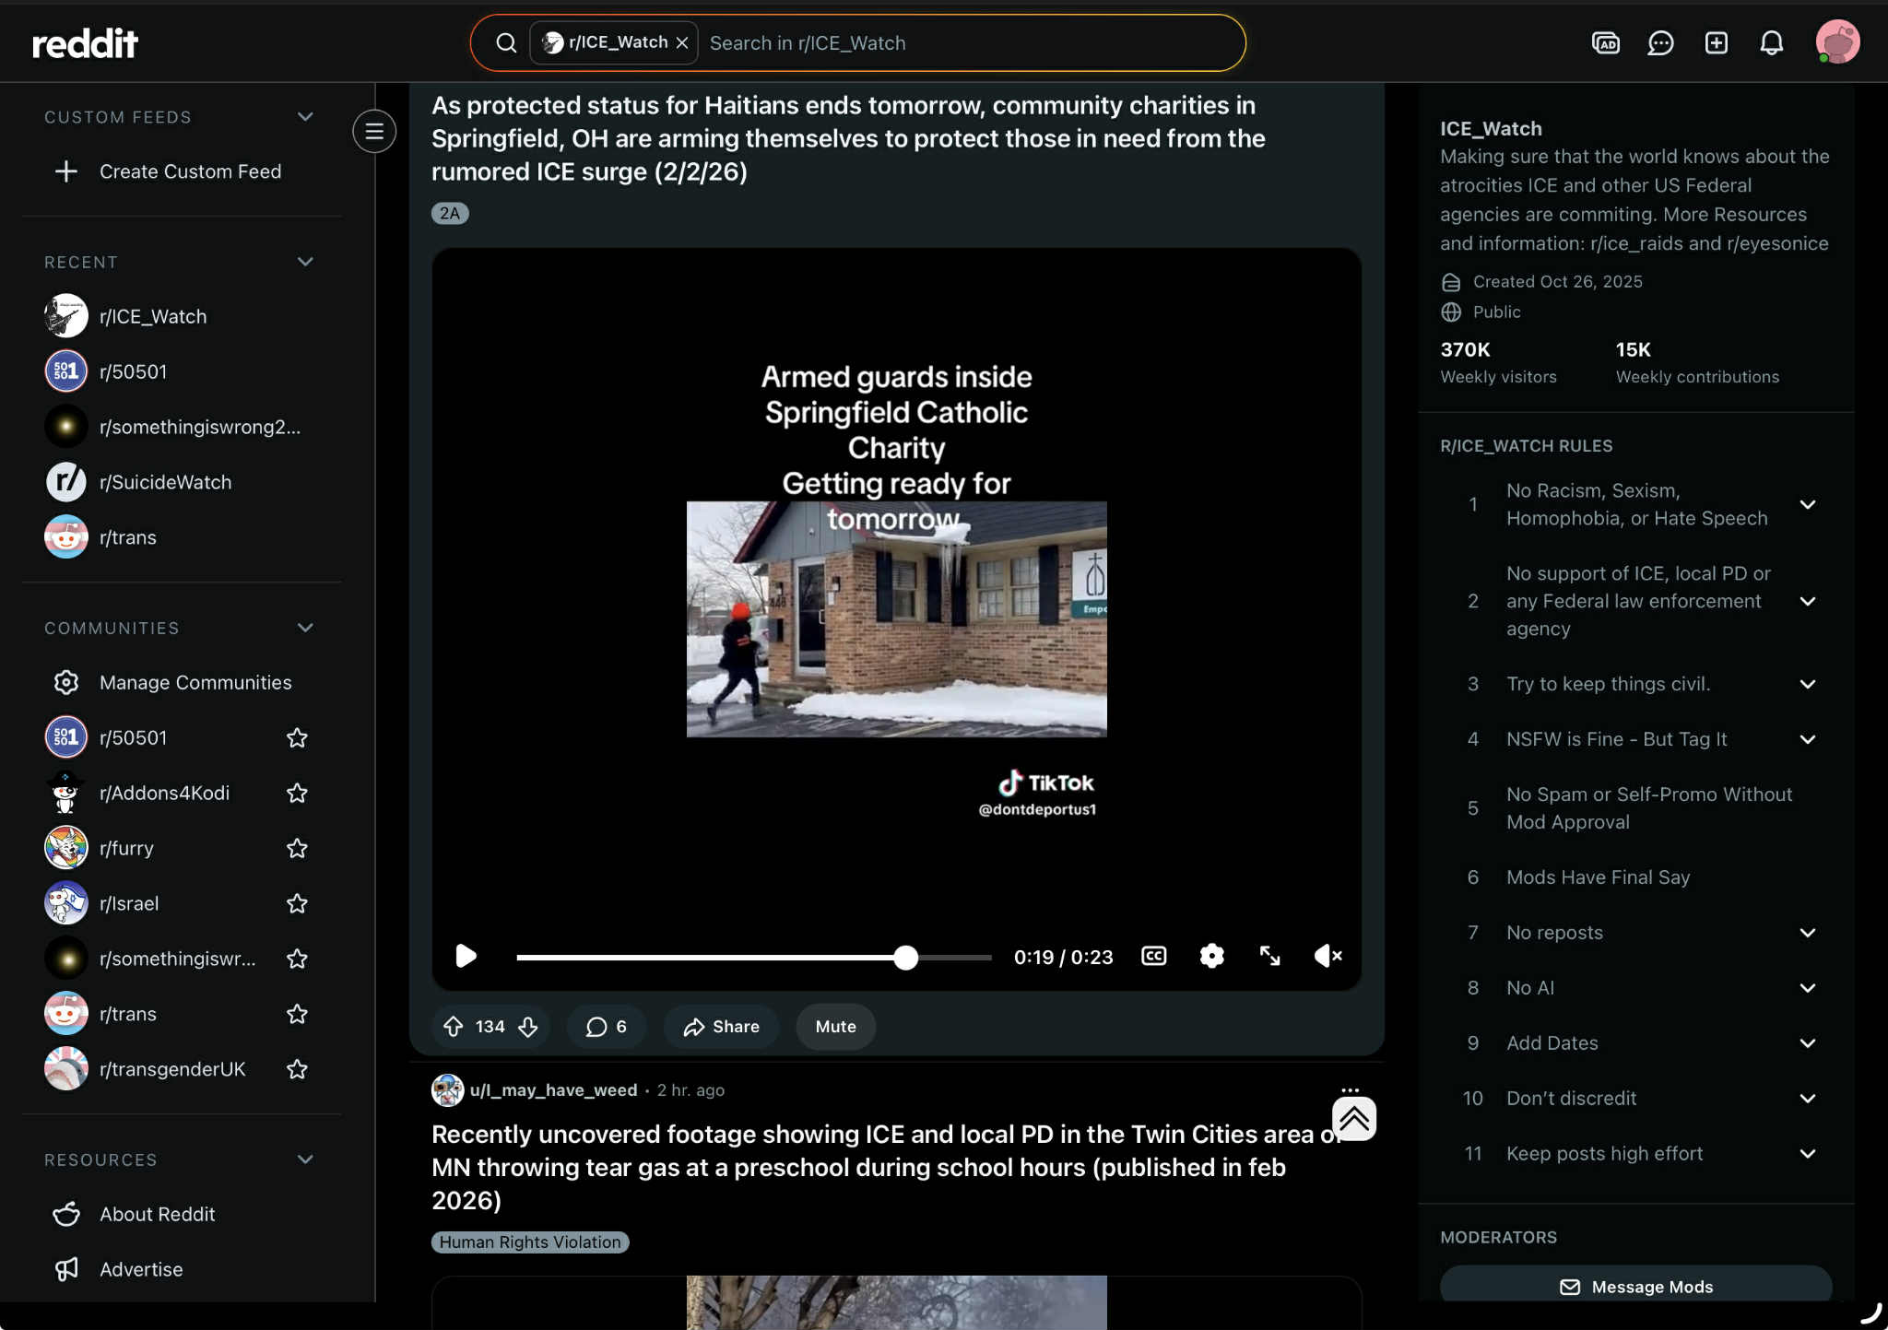1888x1330 pixels.
Task: Favorite r/furry with its star
Action: tap(297, 848)
